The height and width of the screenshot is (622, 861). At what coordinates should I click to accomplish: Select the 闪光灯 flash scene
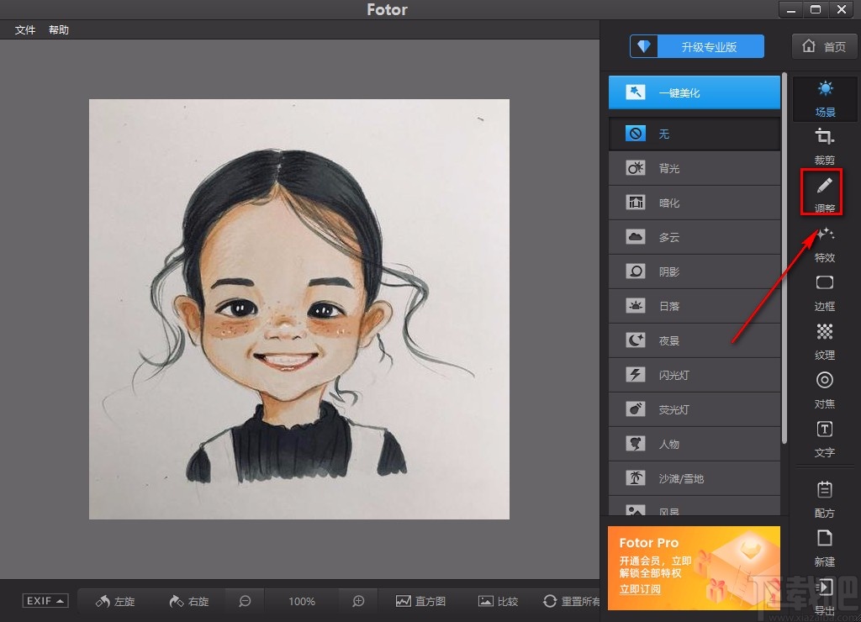click(694, 375)
